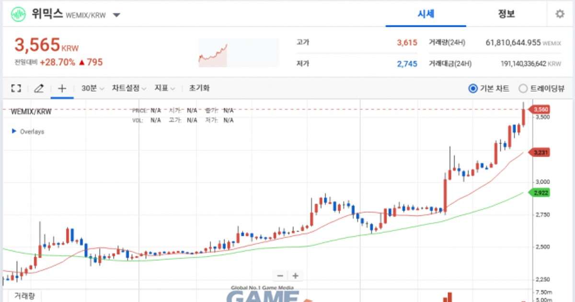Click the 고가 high label
575x302 pixels.
point(303,43)
